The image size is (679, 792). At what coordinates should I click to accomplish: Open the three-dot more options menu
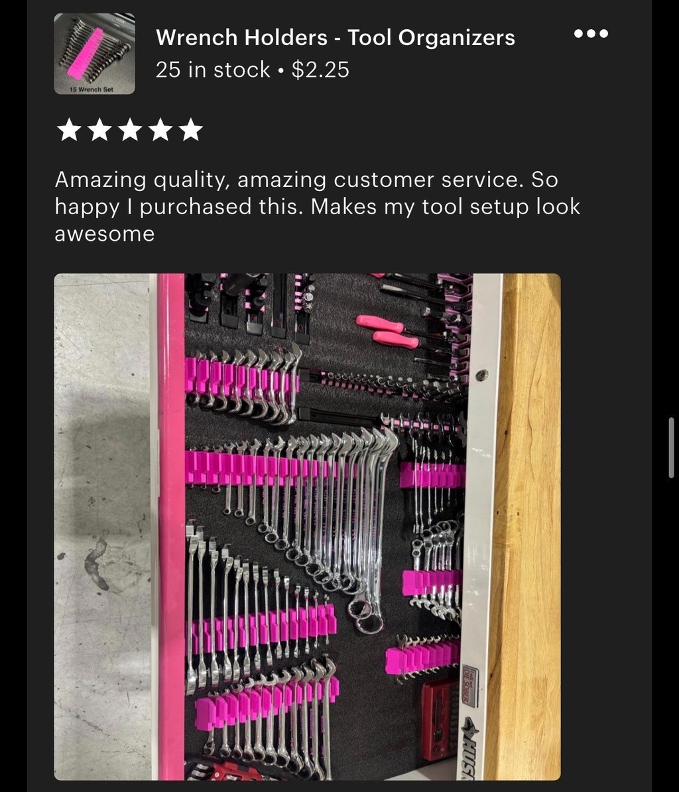(591, 34)
